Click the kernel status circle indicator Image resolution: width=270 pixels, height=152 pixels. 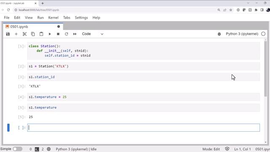tap(263, 34)
